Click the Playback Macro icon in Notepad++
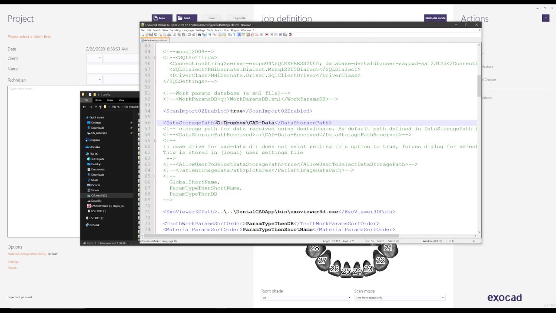 (276, 35)
